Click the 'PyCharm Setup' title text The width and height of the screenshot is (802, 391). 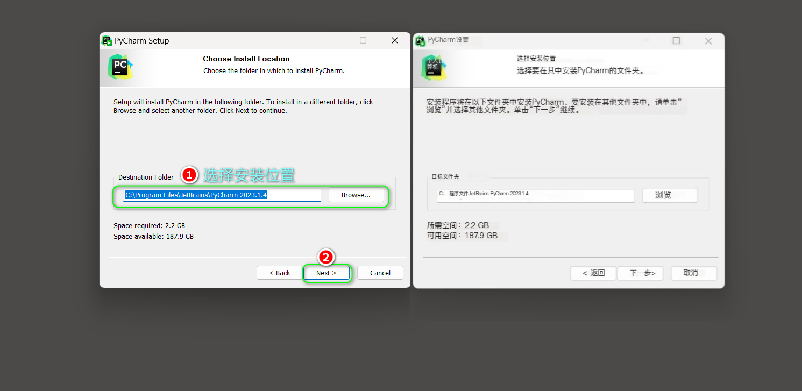tap(142, 41)
